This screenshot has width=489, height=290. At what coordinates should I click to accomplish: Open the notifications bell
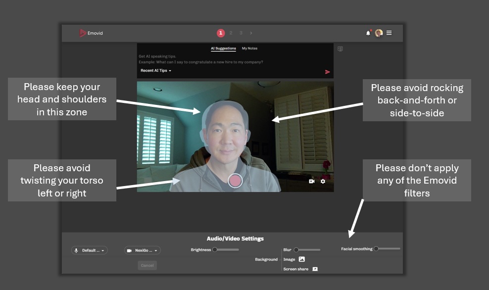click(x=368, y=33)
